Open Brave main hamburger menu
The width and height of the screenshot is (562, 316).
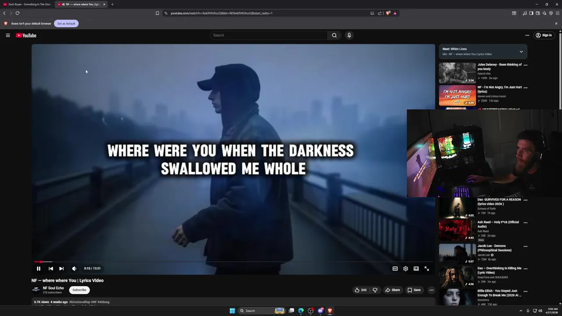(x=558, y=13)
